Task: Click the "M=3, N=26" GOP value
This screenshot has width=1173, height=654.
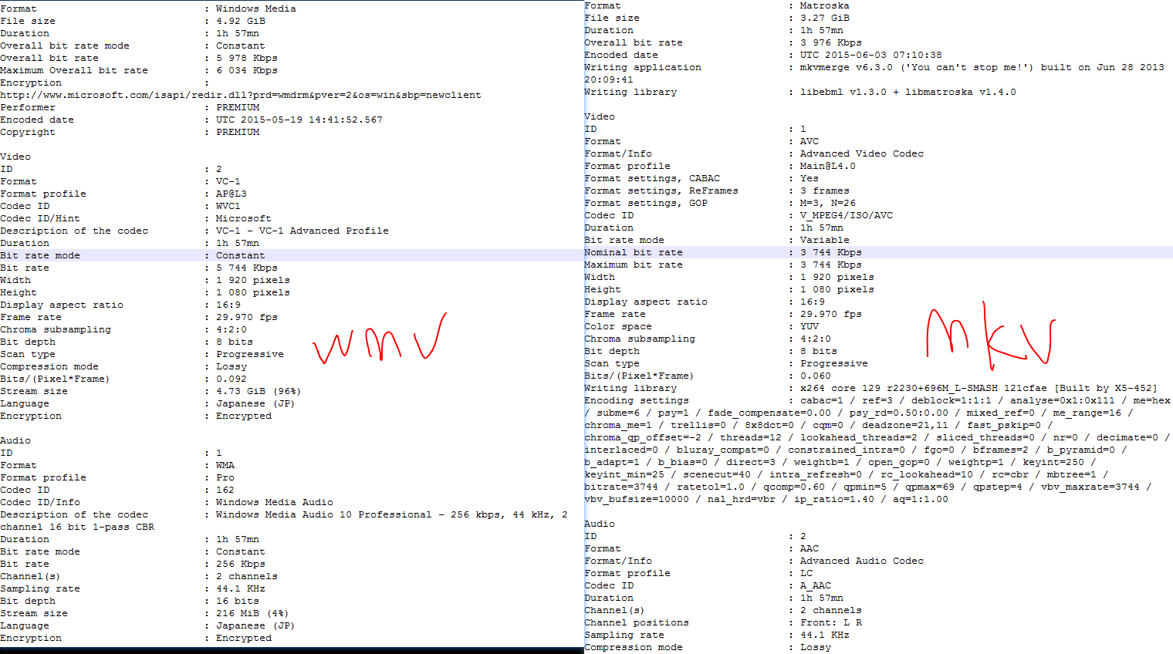Action: [827, 203]
